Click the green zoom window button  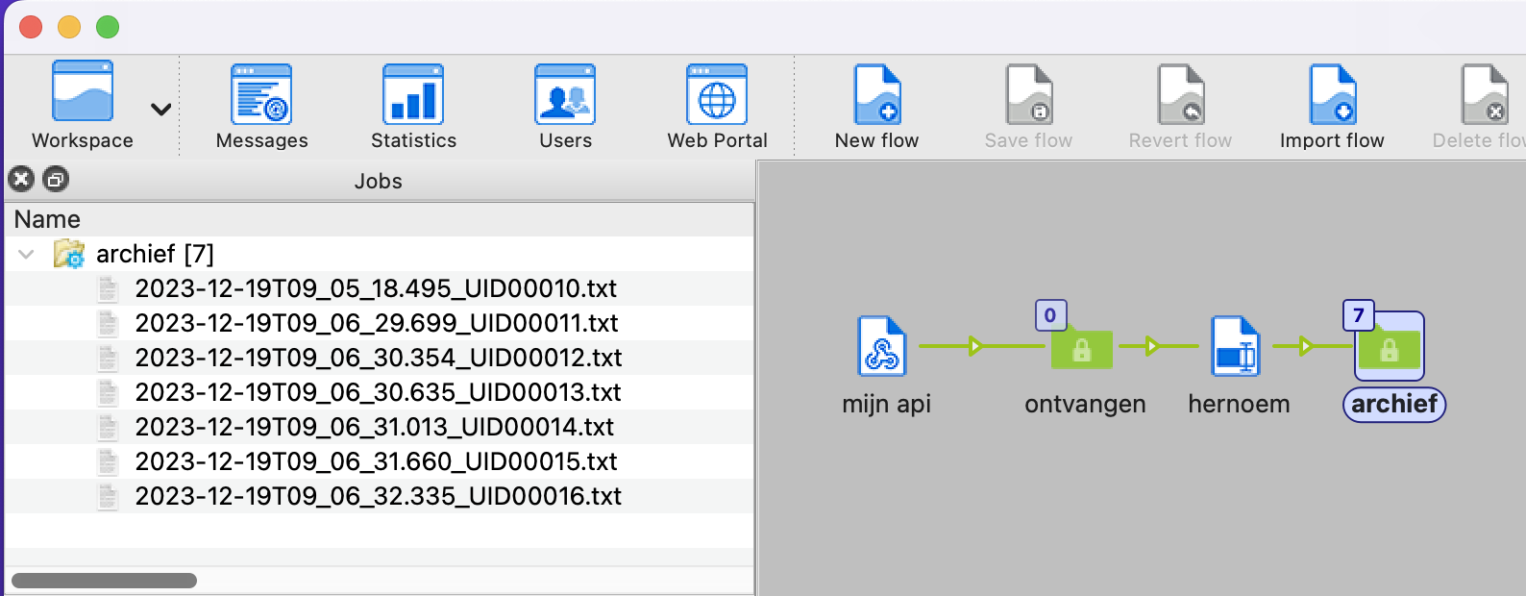(108, 27)
